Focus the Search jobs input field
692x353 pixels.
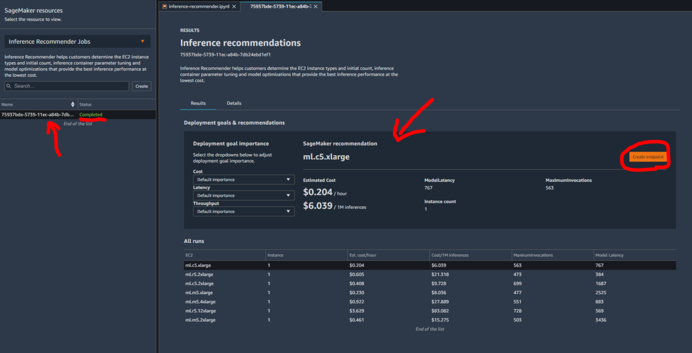click(x=67, y=86)
